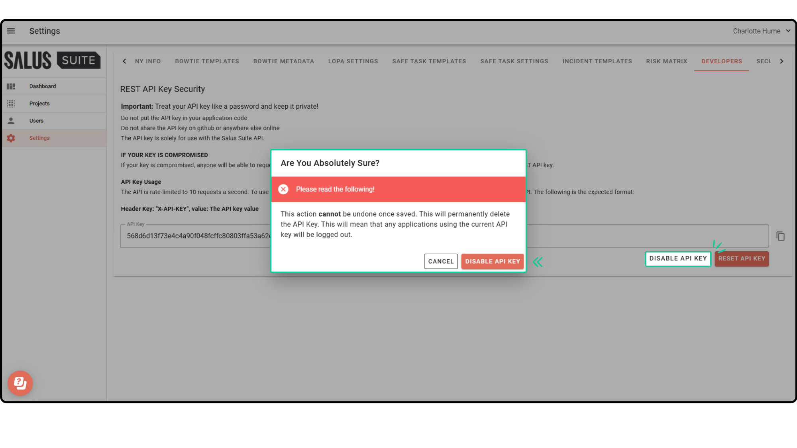This screenshot has height=448, width=797.
Task: Open the help chat bubble icon
Action: point(20,383)
